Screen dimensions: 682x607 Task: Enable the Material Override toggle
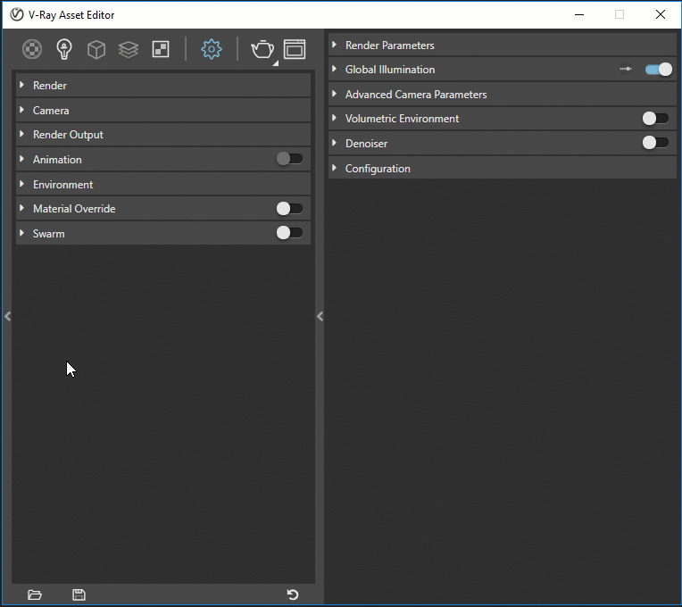click(289, 209)
